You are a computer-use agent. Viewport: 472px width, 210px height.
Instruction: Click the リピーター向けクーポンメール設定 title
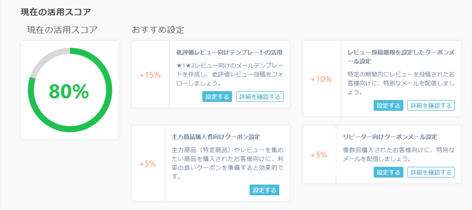coord(390,137)
